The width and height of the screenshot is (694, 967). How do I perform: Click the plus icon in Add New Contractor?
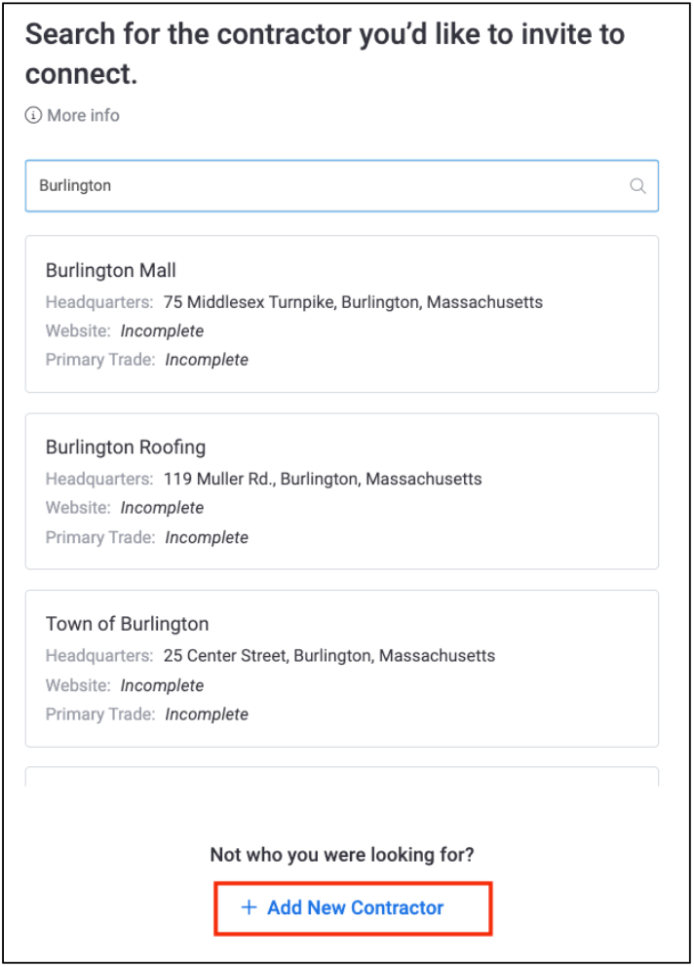(249, 909)
